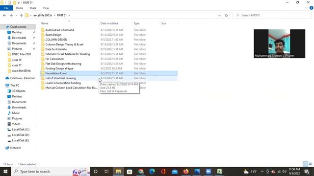Image resolution: width=314 pixels, height=176 pixels.
Task: Switch to the Home ribbon tab
Action: click(x=20, y=8)
